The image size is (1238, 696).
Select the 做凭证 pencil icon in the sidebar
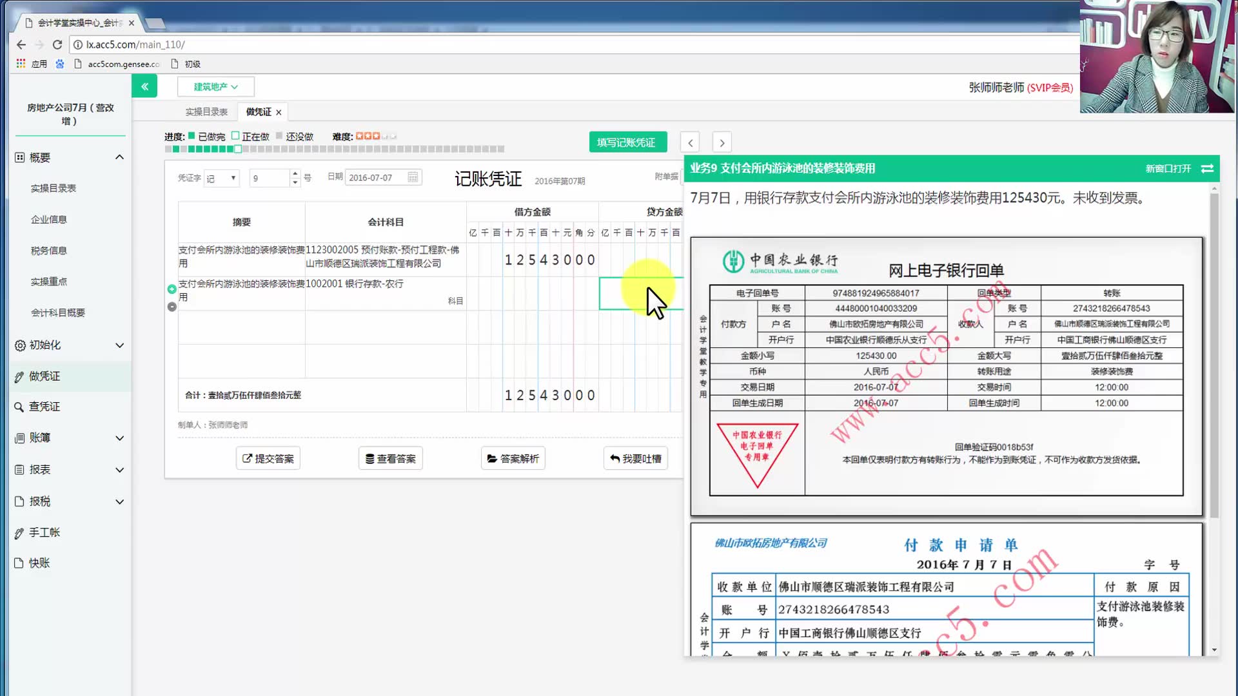[x=19, y=376]
